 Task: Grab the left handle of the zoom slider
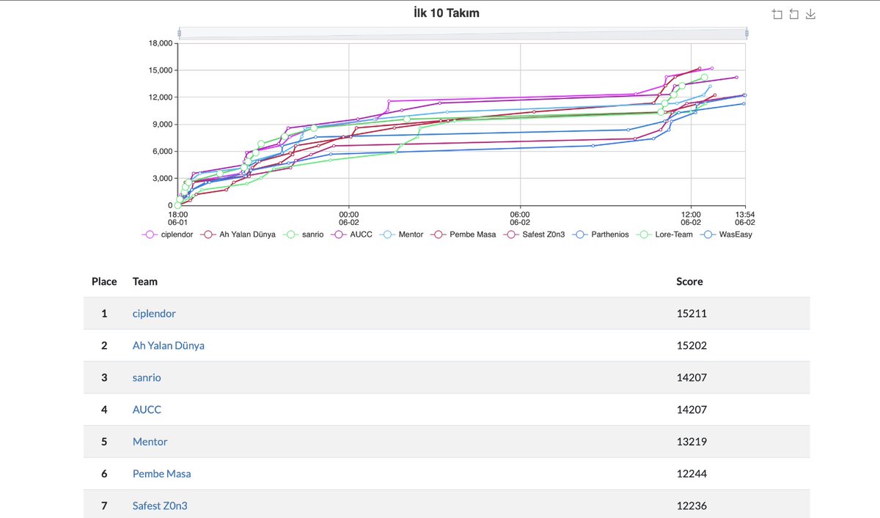click(x=180, y=33)
